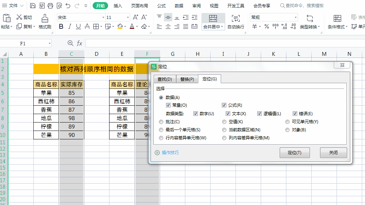
Task: Uncheck the 常量(O) checkbox
Action: (x=168, y=105)
